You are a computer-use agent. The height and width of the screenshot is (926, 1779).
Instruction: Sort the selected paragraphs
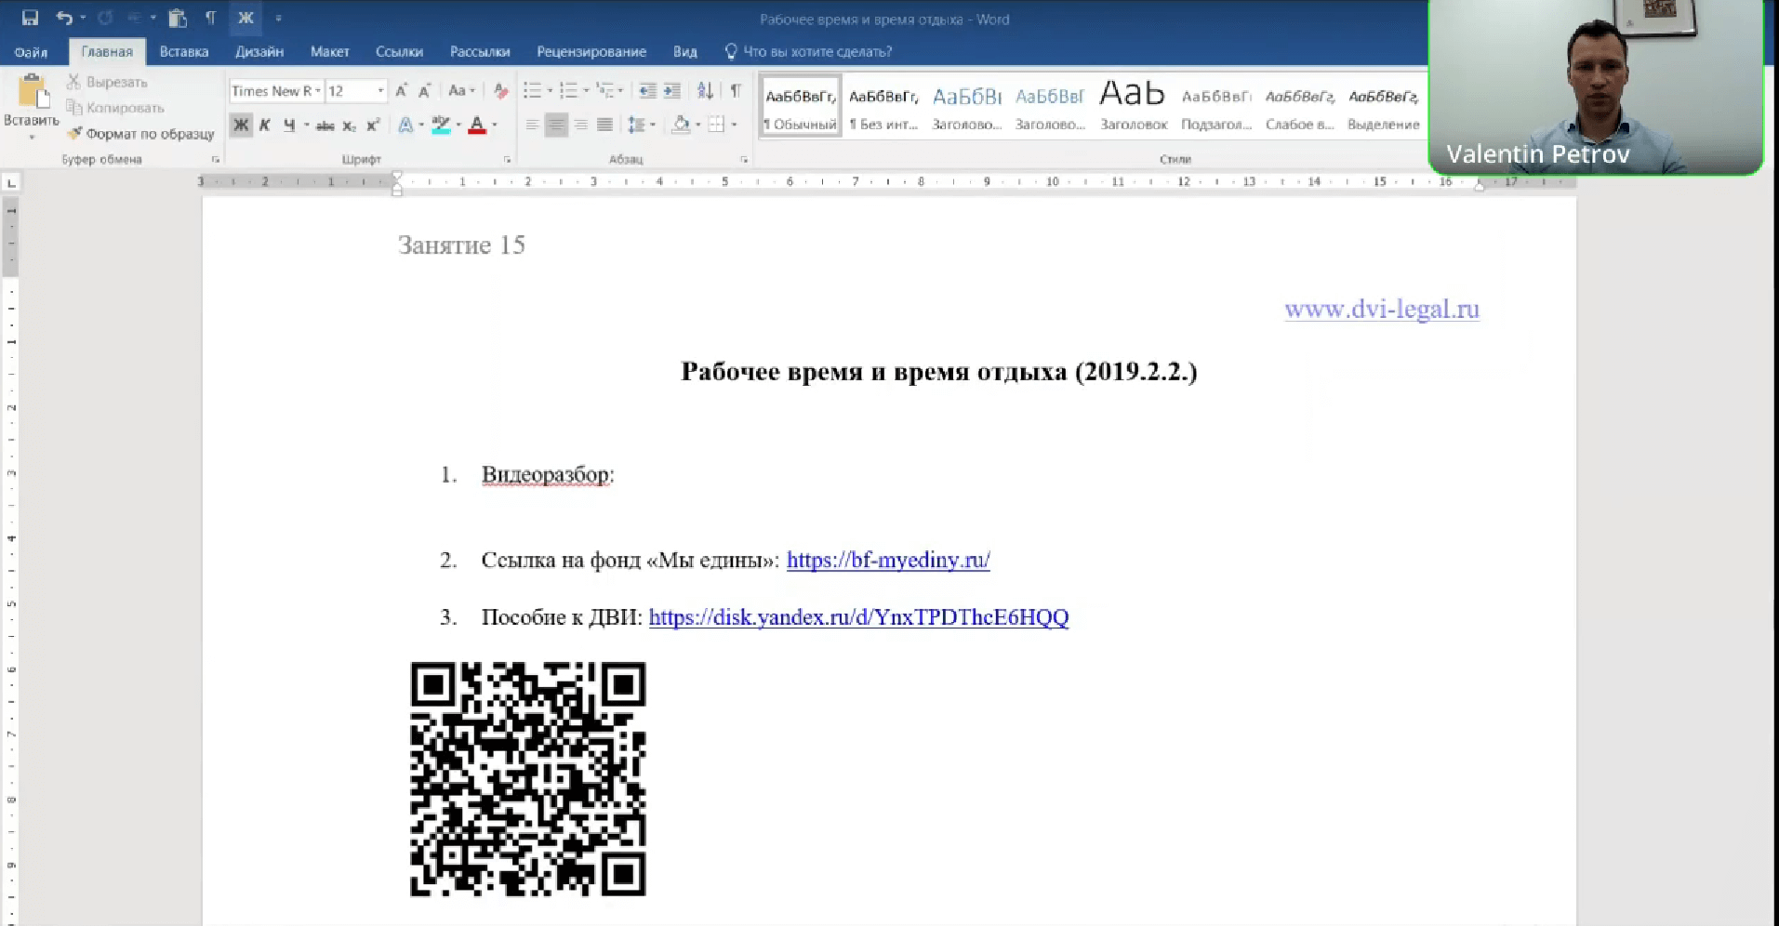(x=705, y=91)
